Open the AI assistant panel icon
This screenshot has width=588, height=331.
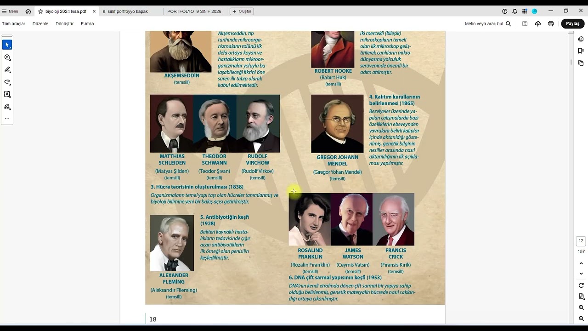(581, 39)
